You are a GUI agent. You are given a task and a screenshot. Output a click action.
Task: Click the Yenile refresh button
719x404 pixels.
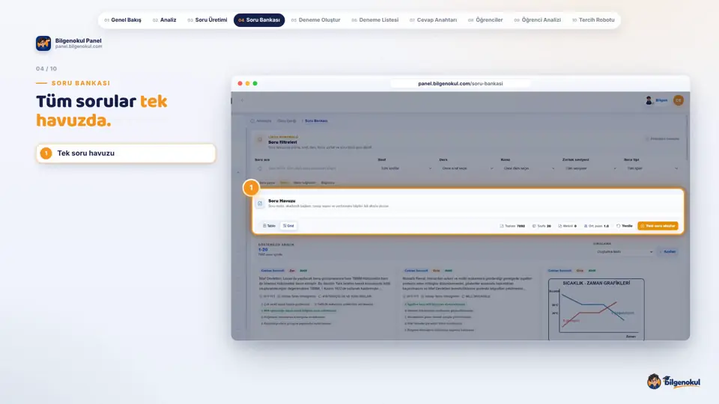[624, 226]
